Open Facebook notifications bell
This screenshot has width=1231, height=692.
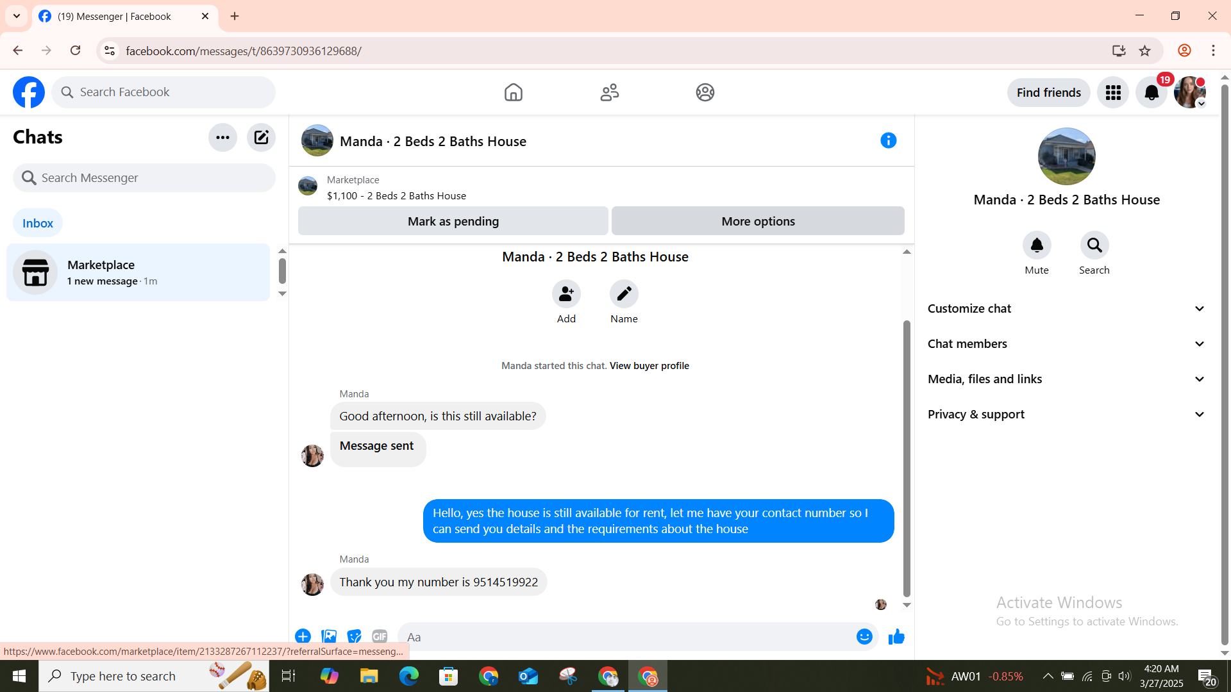1151,93
